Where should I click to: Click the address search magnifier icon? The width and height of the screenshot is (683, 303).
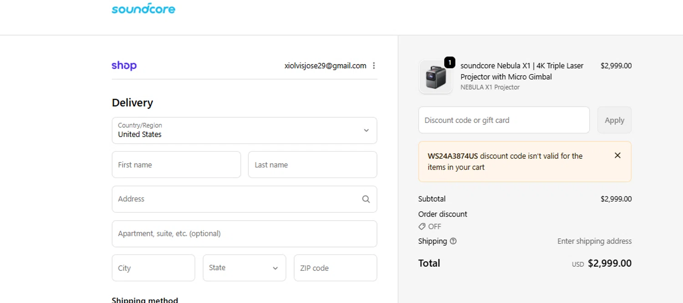point(366,199)
